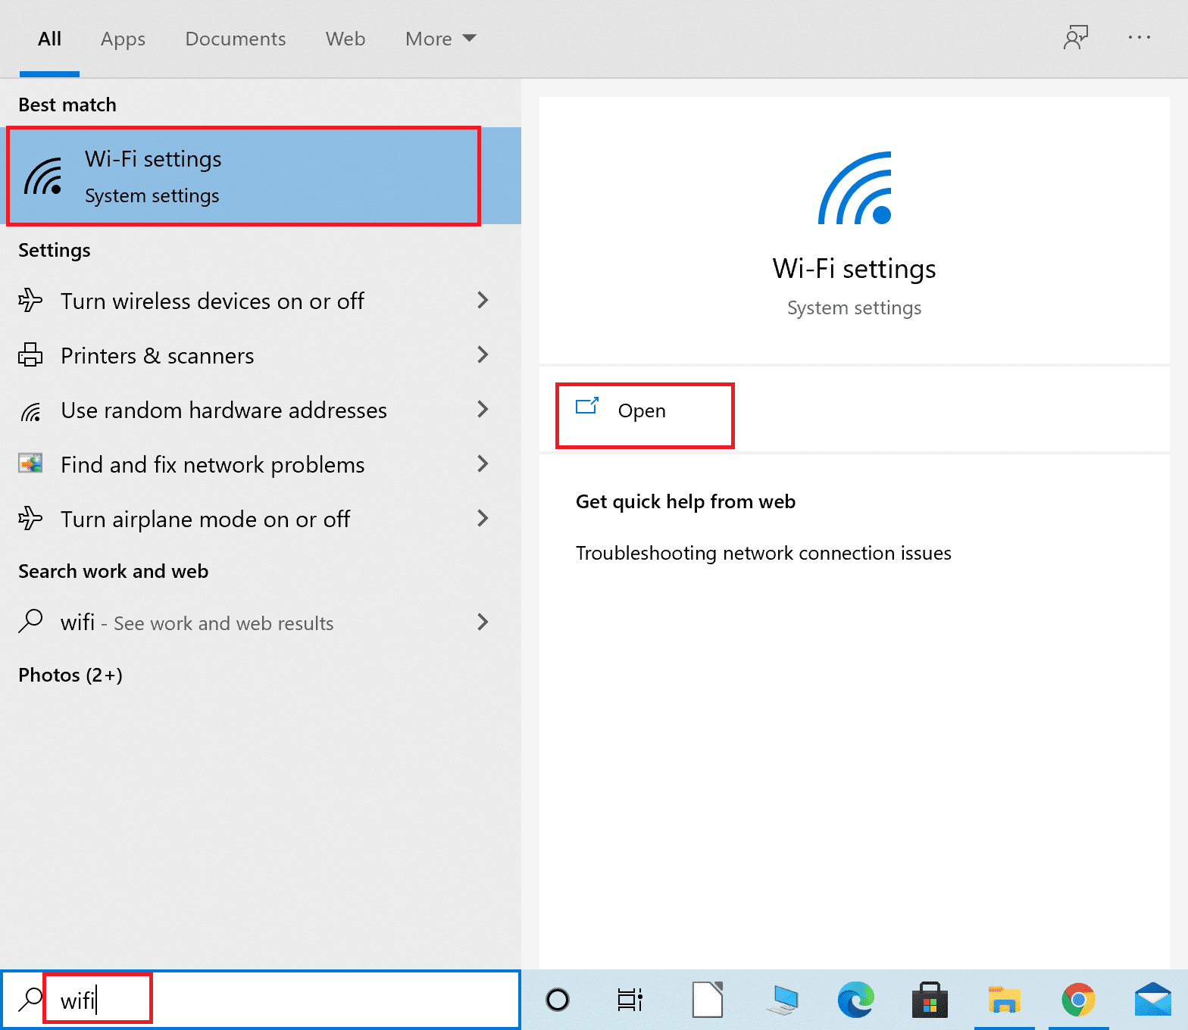The image size is (1188, 1030).
Task: Open the Mail app from the taskbar
Action: (x=1152, y=1000)
